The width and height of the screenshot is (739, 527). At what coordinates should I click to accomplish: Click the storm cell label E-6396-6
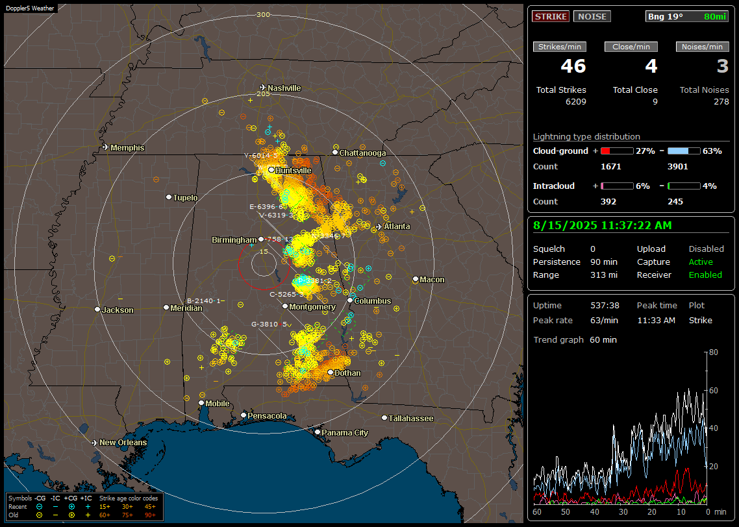tap(266, 206)
